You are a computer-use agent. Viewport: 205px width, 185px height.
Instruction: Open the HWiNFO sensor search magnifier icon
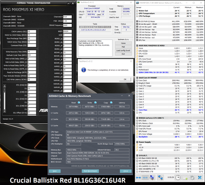[x=152, y=177]
